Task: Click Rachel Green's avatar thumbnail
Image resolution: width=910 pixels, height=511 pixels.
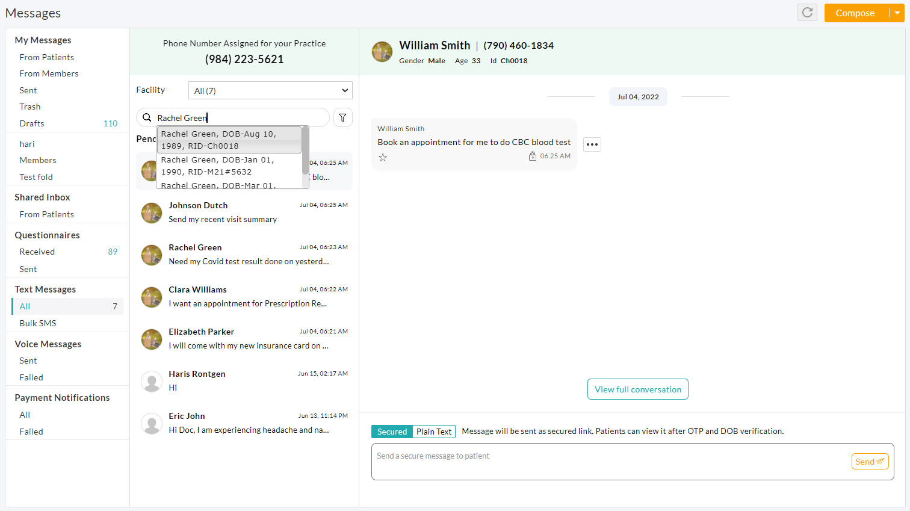Action: click(151, 255)
